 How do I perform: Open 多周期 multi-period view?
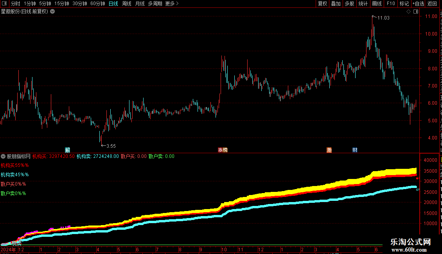click(155, 4)
